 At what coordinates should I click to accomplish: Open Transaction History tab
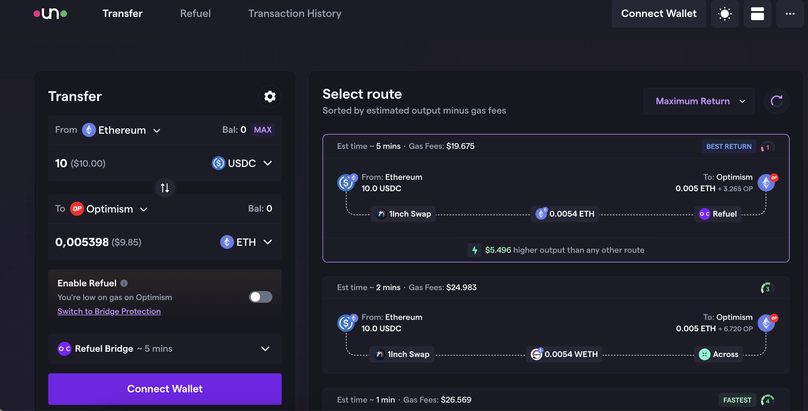pos(295,13)
